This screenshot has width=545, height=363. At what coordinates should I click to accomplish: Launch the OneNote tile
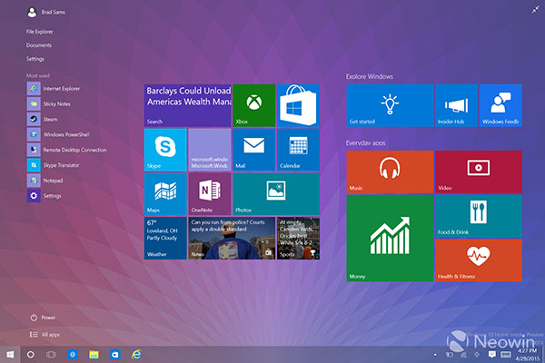click(210, 194)
